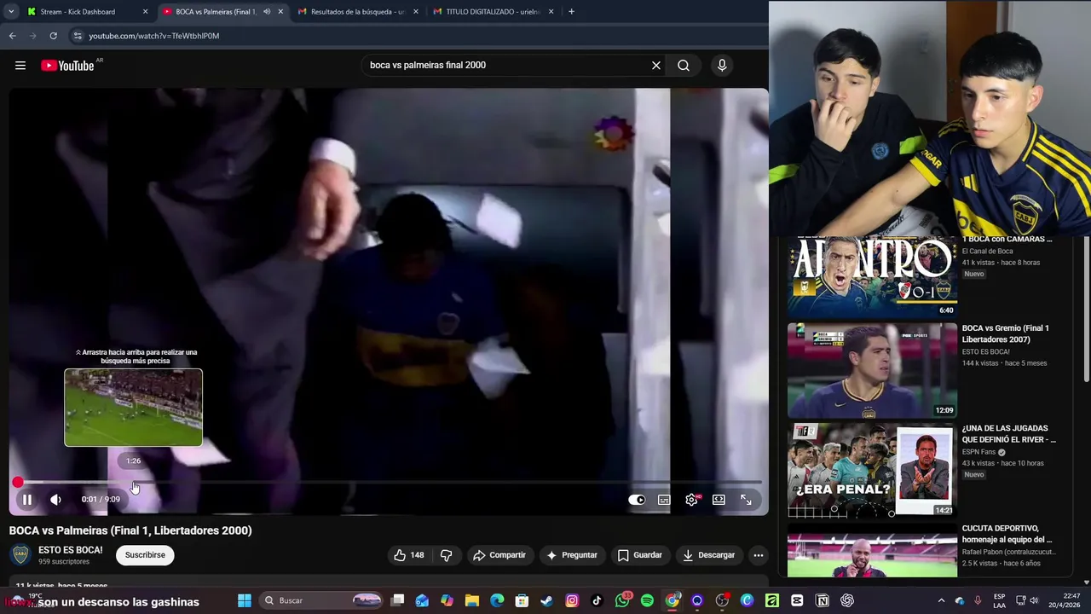Open the ESTO ES BOCA! channel name

(71, 550)
